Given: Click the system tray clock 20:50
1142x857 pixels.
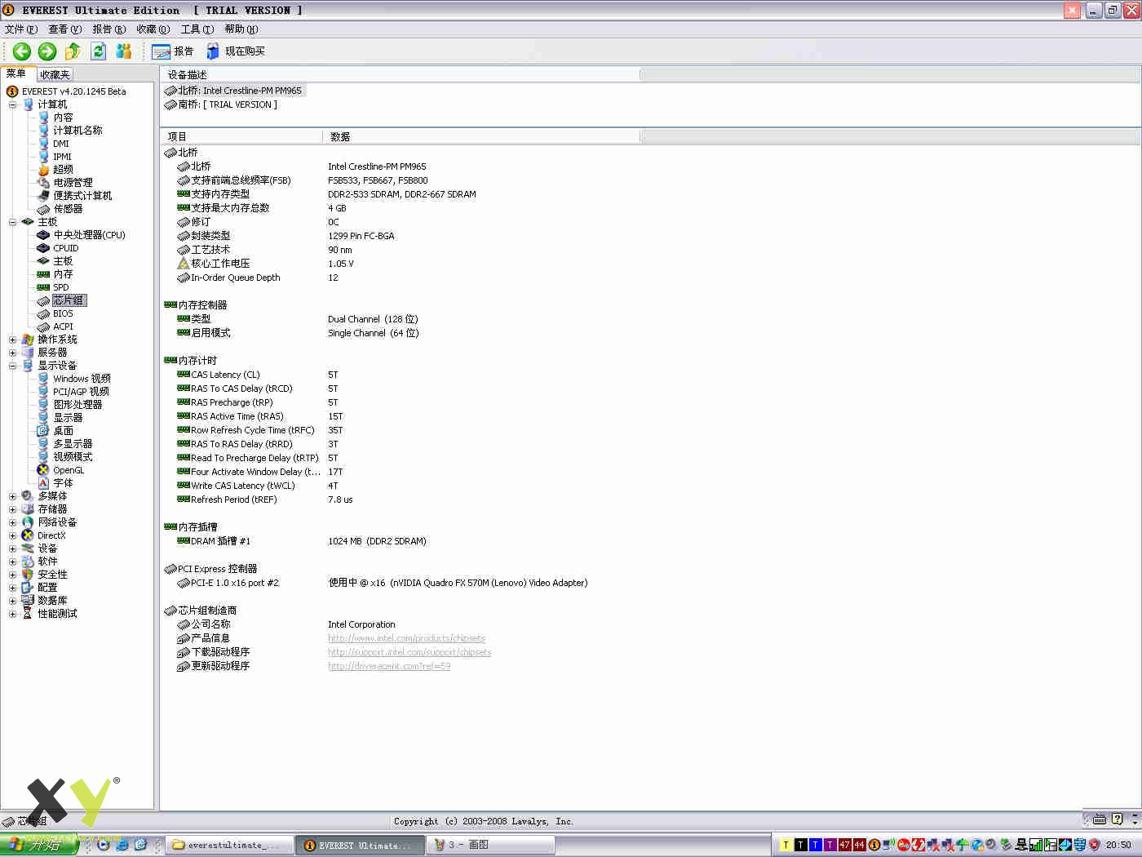Looking at the screenshot, I should [1118, 845].
